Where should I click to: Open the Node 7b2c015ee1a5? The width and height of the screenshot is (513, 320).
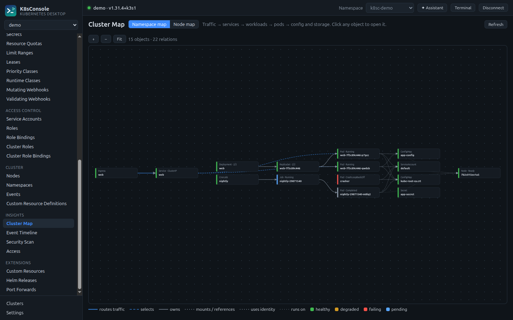coord(480,173)
